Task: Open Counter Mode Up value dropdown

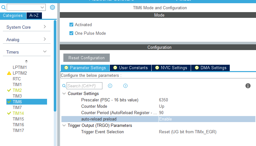Action: [x=162, y=106]
